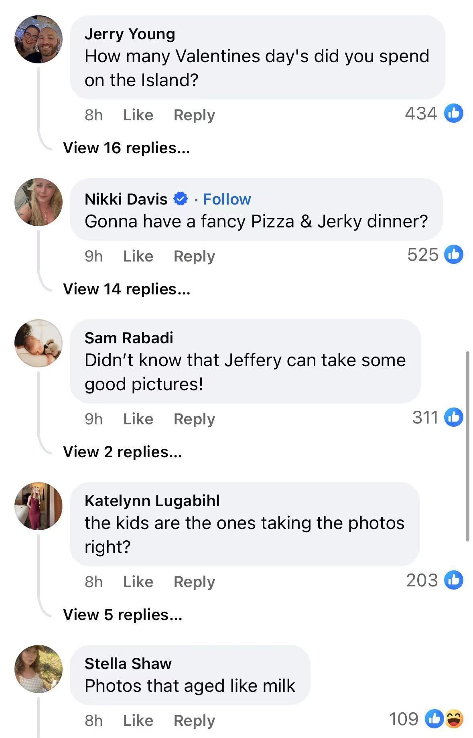Reply to Nikki Davis's Pizza & Jerky comment
473x738 pixels.
[x=194, y=256]
